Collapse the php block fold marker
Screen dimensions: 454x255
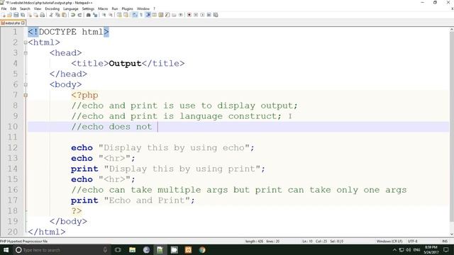tap(26, 95)
